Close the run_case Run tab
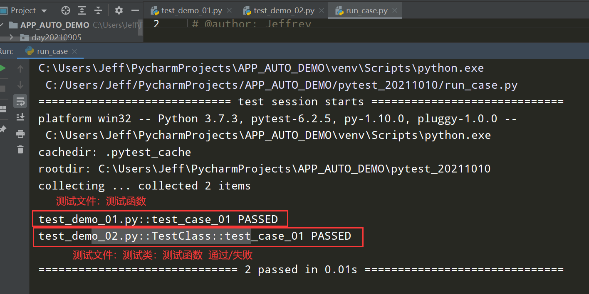The width and height of the screenshot is (589, 294). pyautogui.click(x=75, y=51)
